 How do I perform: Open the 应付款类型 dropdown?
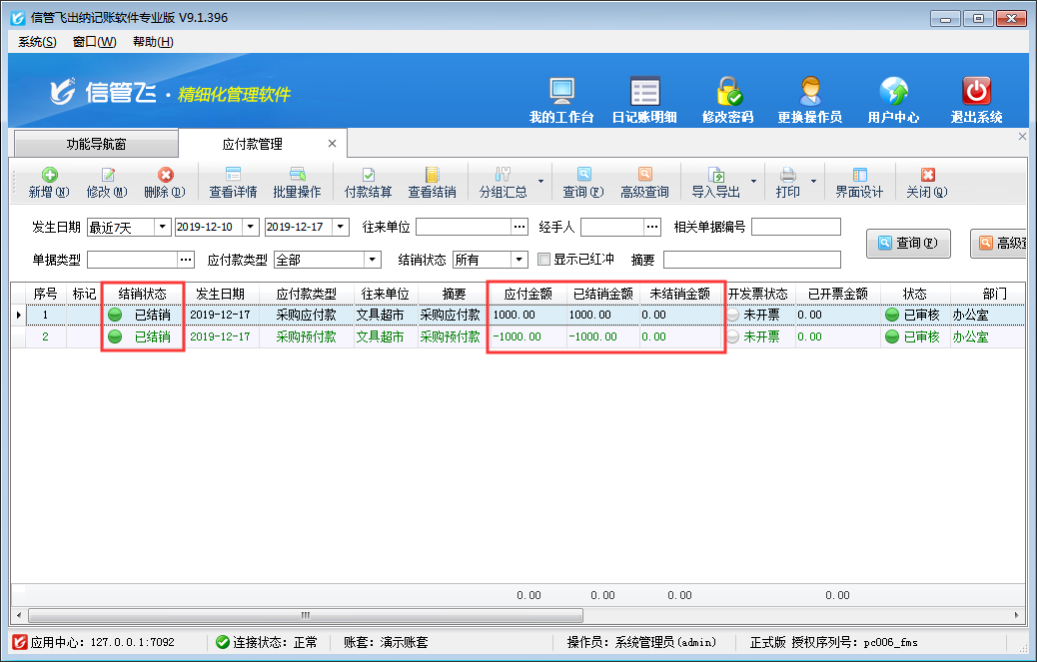[x=373, y=260]
